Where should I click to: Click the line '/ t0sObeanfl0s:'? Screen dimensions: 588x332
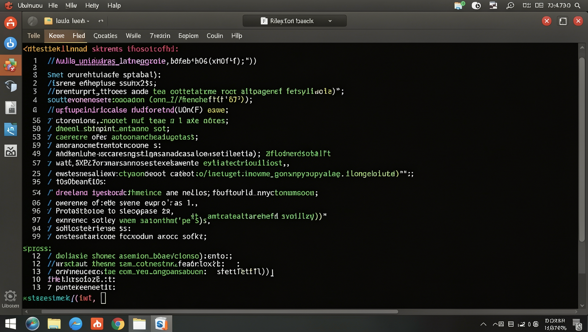(76, 182)
